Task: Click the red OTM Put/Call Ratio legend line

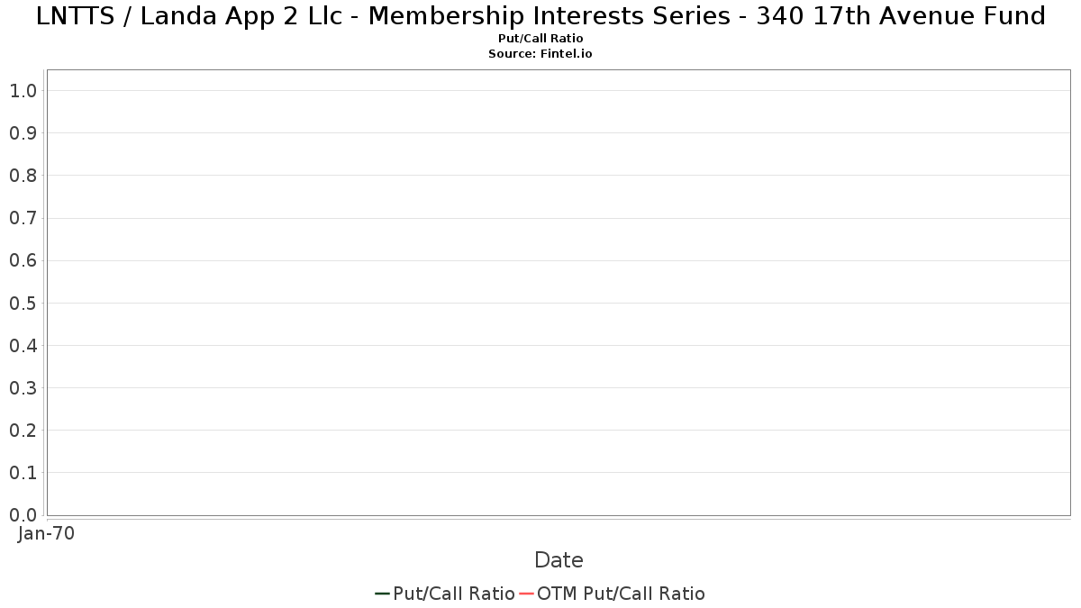Action: tap(526, 594)
